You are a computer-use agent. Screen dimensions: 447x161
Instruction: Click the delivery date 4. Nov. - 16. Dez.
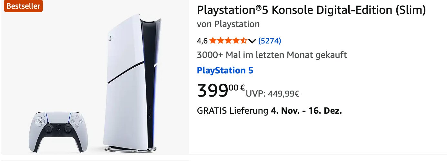306,111
